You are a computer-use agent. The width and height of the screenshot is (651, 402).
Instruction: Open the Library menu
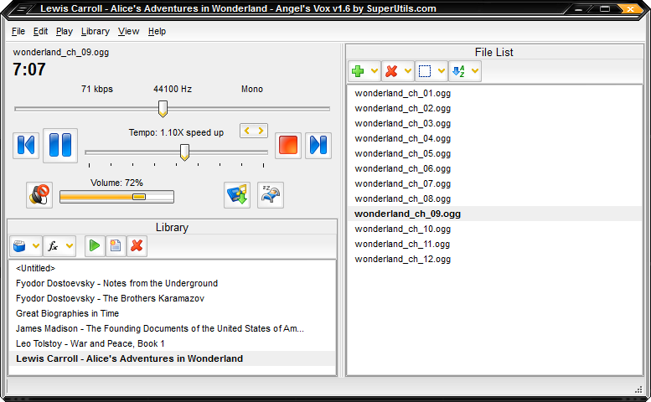point(95,32)
